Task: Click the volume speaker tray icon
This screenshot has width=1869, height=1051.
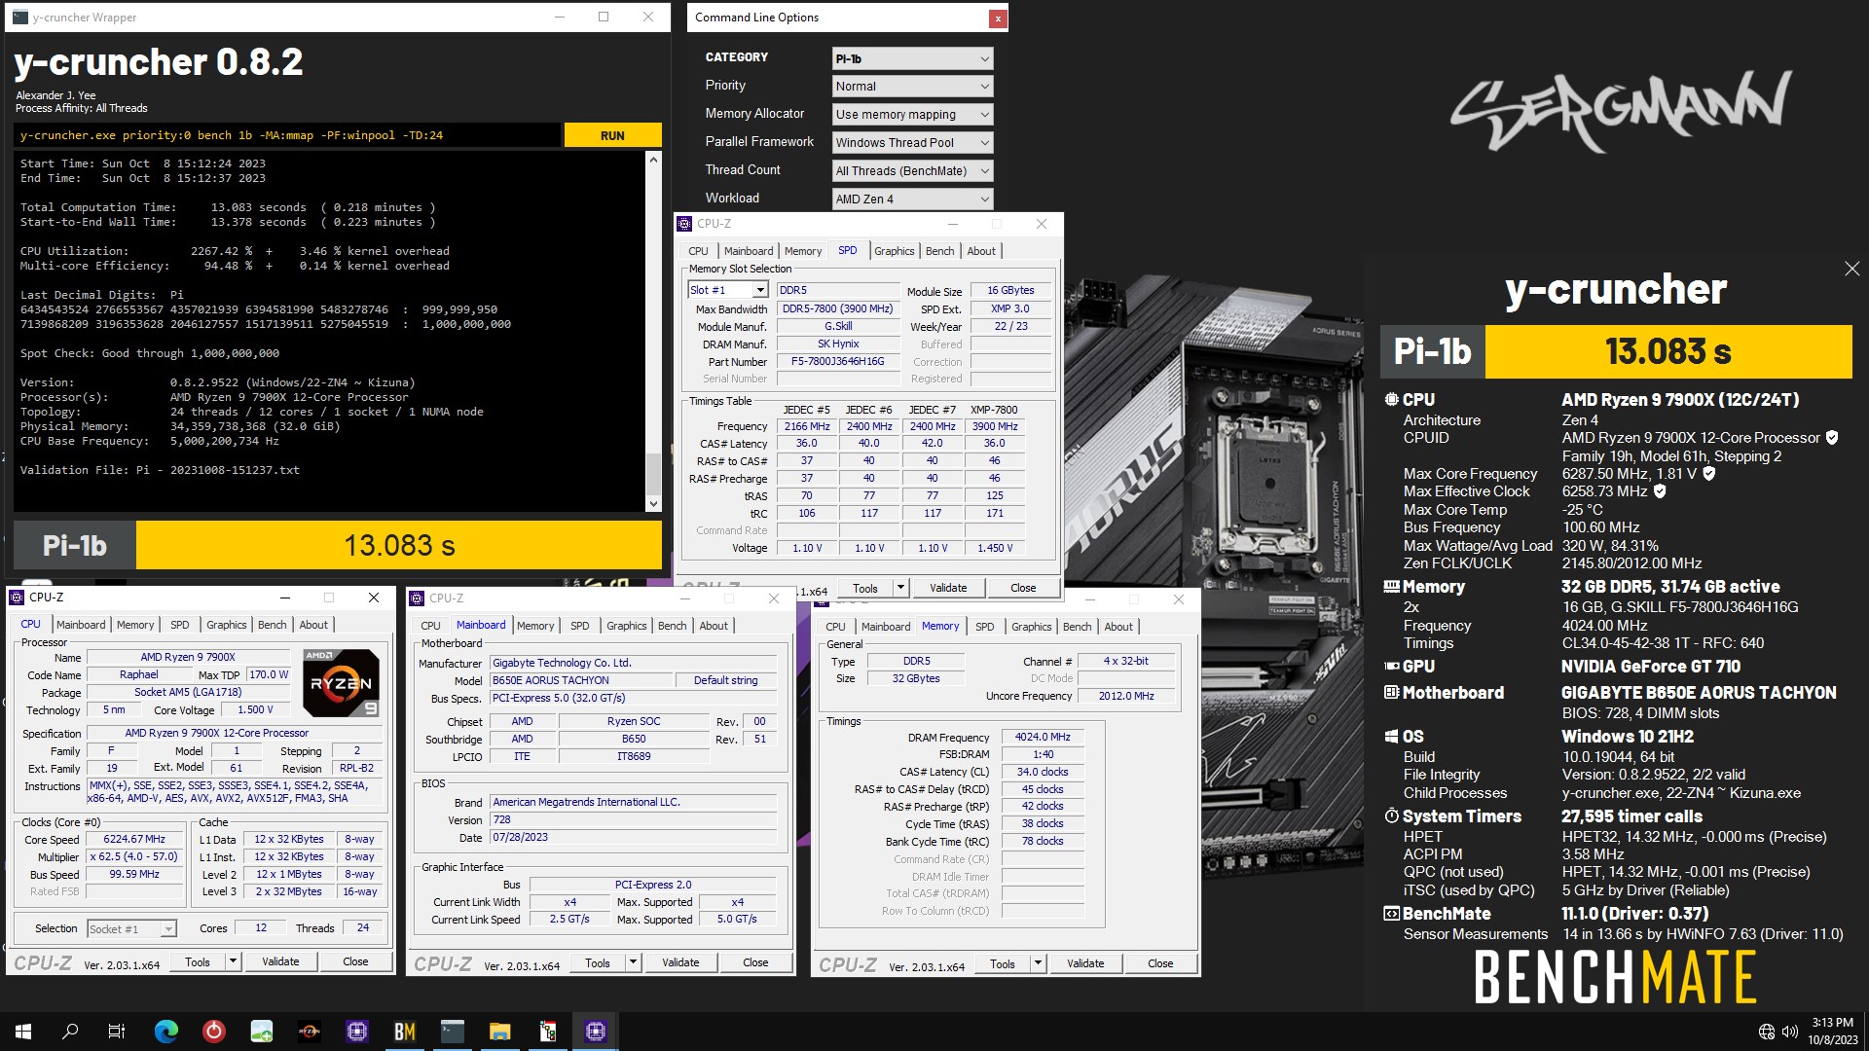Action: pos(1790,1032)
